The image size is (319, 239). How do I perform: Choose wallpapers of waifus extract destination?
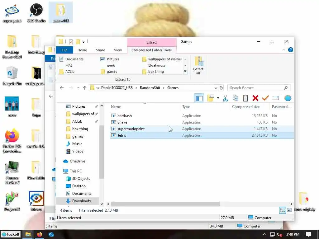(162, 59)
